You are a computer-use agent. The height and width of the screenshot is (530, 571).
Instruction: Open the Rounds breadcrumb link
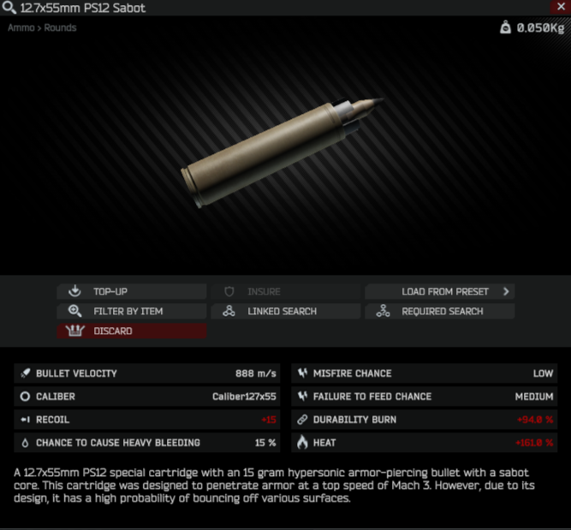tap(60, 27)
